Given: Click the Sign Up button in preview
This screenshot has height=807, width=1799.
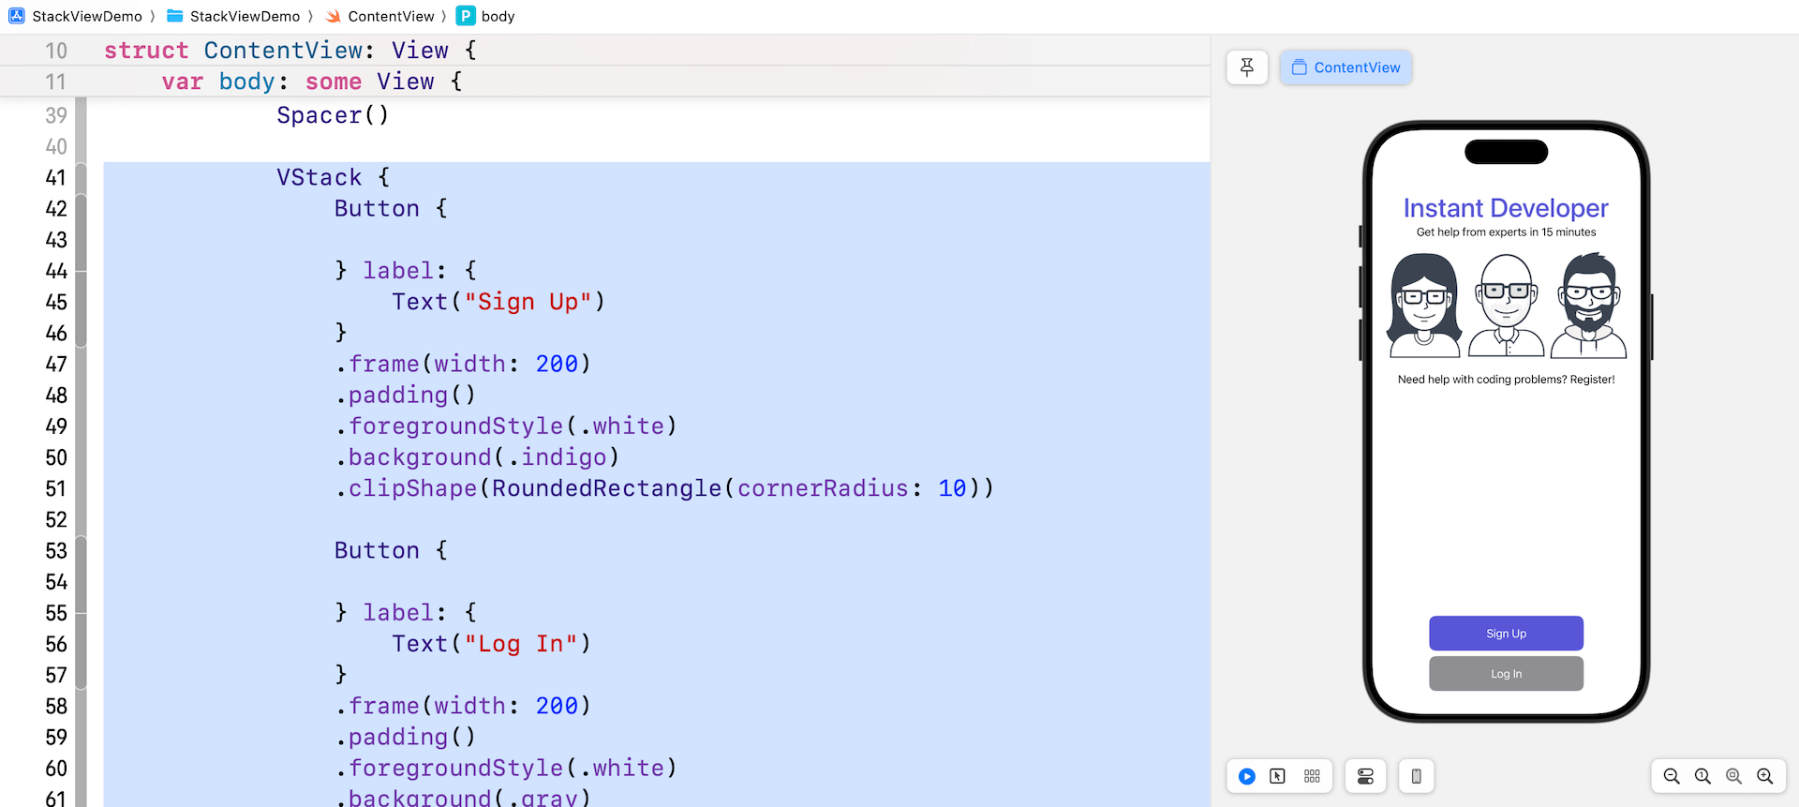Looking at the screenshot, I should pos(1506,634).
